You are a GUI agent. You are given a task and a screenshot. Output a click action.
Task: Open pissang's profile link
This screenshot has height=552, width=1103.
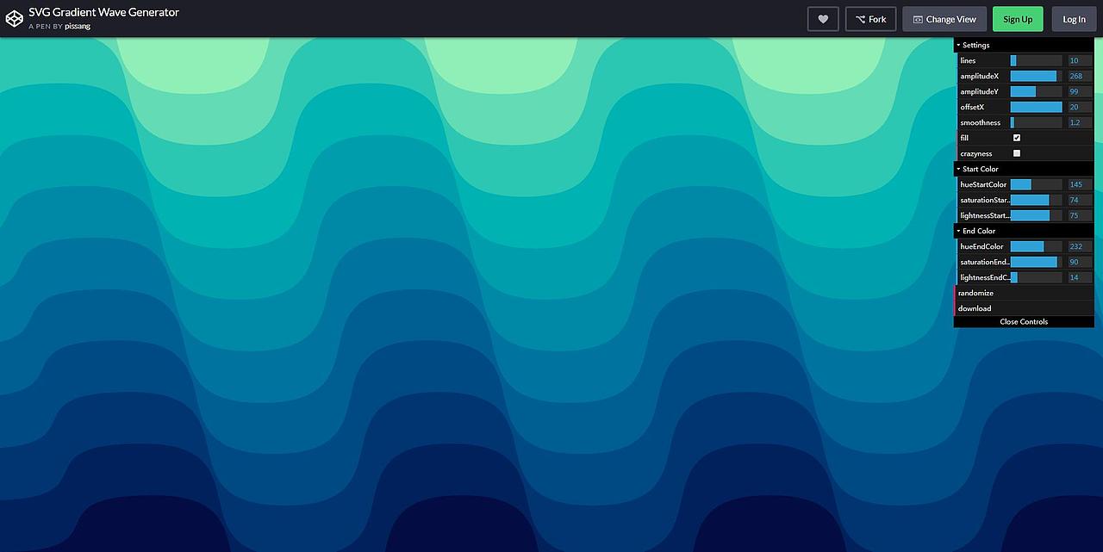[77, 26]
